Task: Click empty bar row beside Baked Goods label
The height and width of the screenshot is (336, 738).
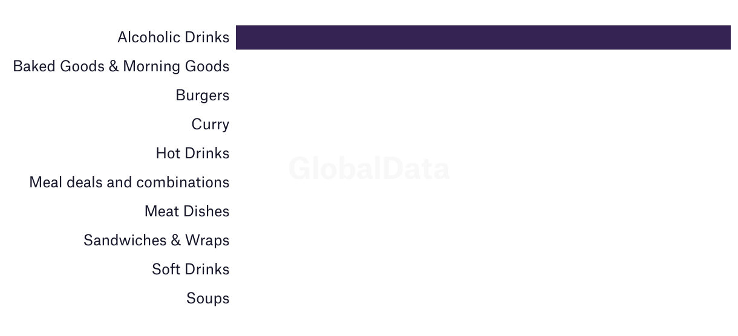Action: (483, 66)
